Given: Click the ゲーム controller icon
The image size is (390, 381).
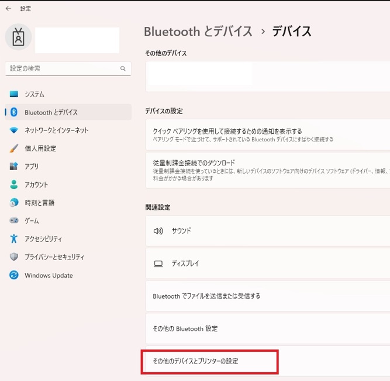Looking at the screenshot, I should click(x=14, y=220).
